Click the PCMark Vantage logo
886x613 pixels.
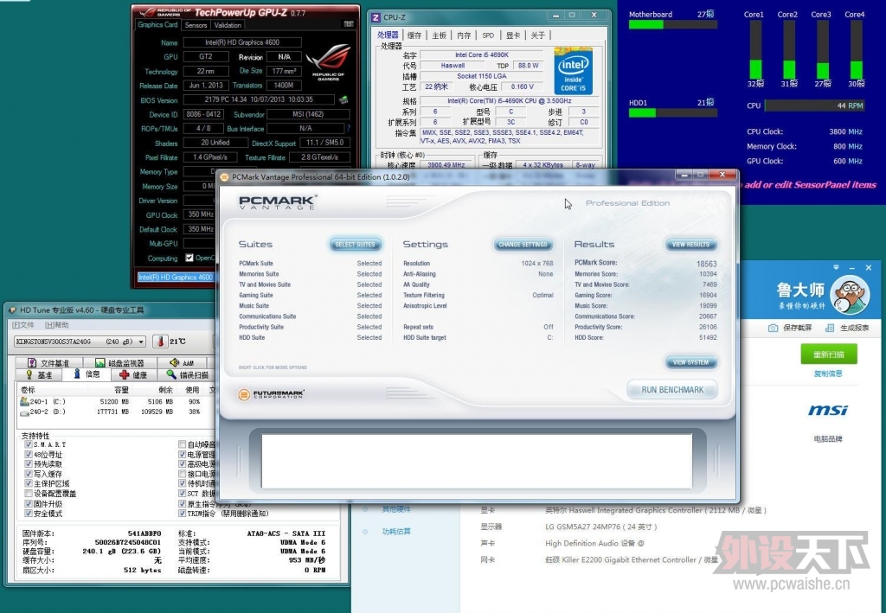pos(277,202)
